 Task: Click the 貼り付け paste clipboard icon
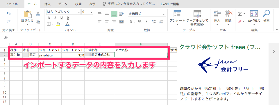coord(28,14)
